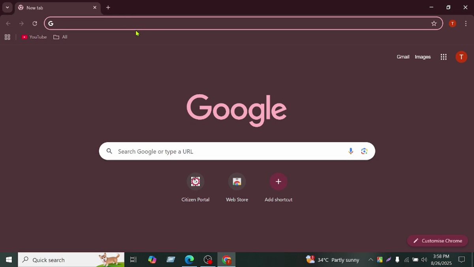
Task: Click the taskbar Quick search box
Action: click(x=71, y=260)
